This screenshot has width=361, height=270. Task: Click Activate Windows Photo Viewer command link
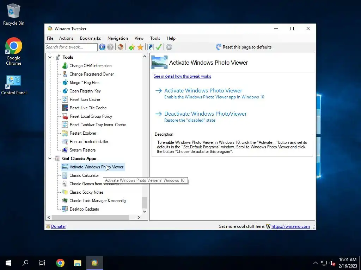pyautogui.click(x=210, y=94)
